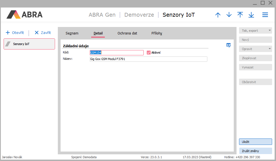276x161 pixels.
Task: Click the plus icon next to Otevřít
Action: point(8,33)
